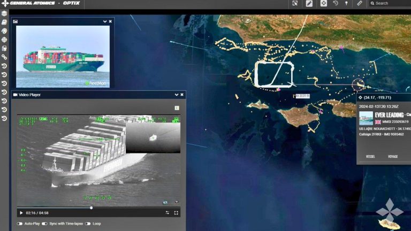Open the Layers panel from left sidebar
This screenshot has height=231, width=411.
coord(4,13)
